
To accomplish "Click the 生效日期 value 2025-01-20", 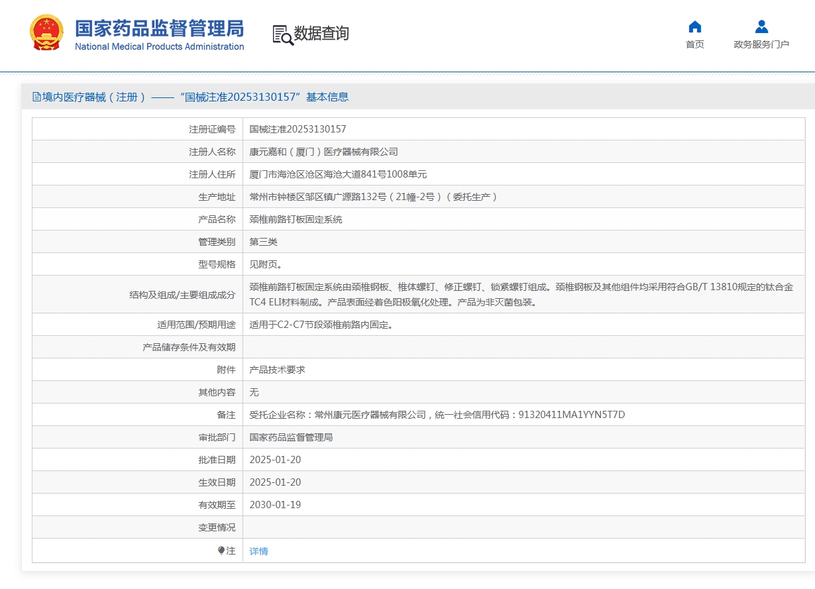I will point(275,482).
